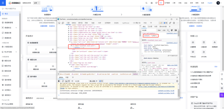Click the iconfont.css:1 source link for .icon-cart:before
Viewport: 224px width, 109px height.
(172, 33)
